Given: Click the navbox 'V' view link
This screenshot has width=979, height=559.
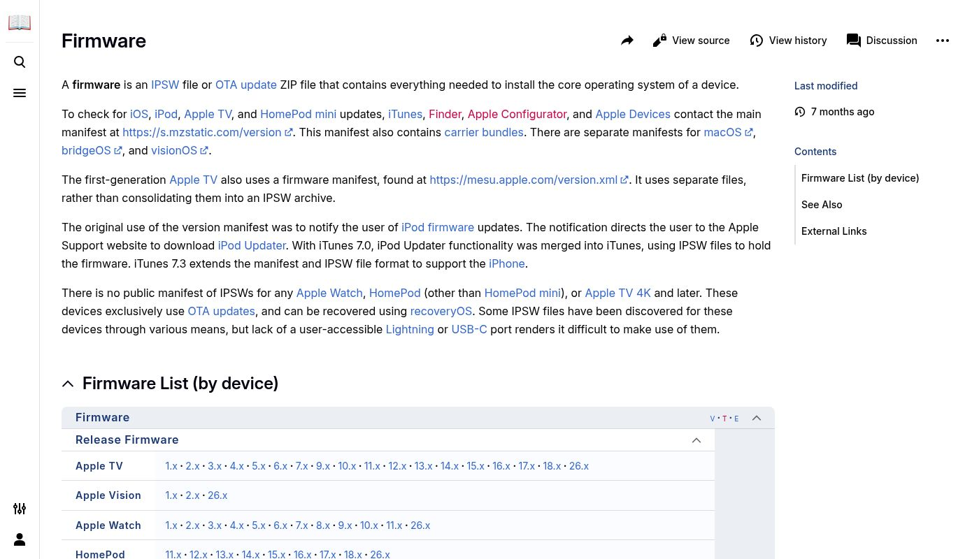Looking at the screenshot, I should pyautogui.click(x=713, y=419).
